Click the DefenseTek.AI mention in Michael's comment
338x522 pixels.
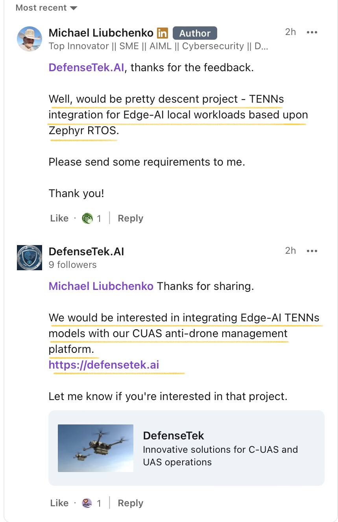[x=86, y=68]
